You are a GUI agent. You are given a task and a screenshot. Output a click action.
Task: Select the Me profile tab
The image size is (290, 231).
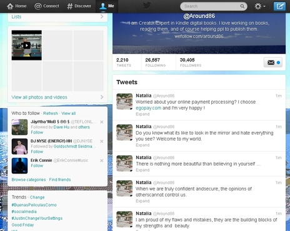(x=107, y=6)
